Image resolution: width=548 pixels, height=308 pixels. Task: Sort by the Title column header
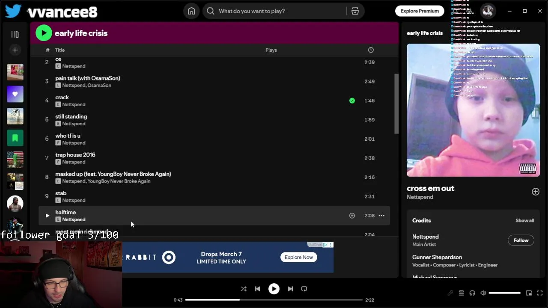(60, 50)
